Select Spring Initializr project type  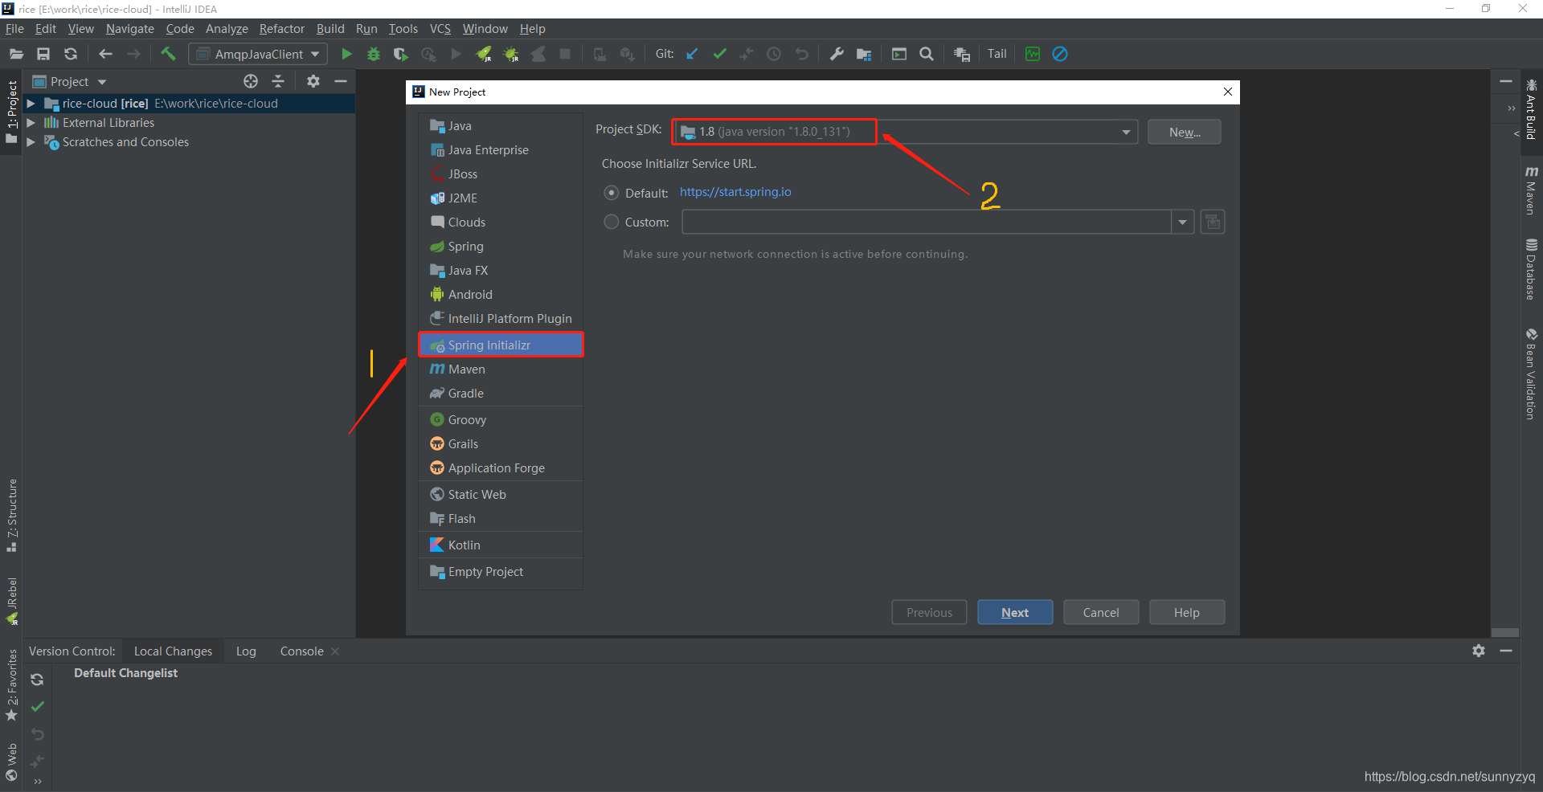click(x=501, y=345)
